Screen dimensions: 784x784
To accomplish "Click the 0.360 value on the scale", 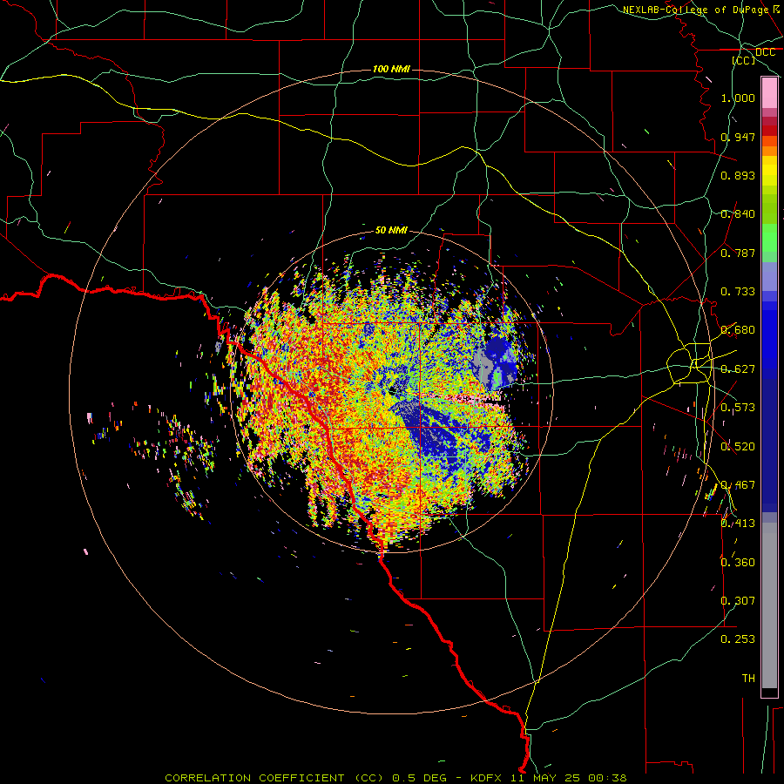I will pyautogui.click(x=738, y=563).
